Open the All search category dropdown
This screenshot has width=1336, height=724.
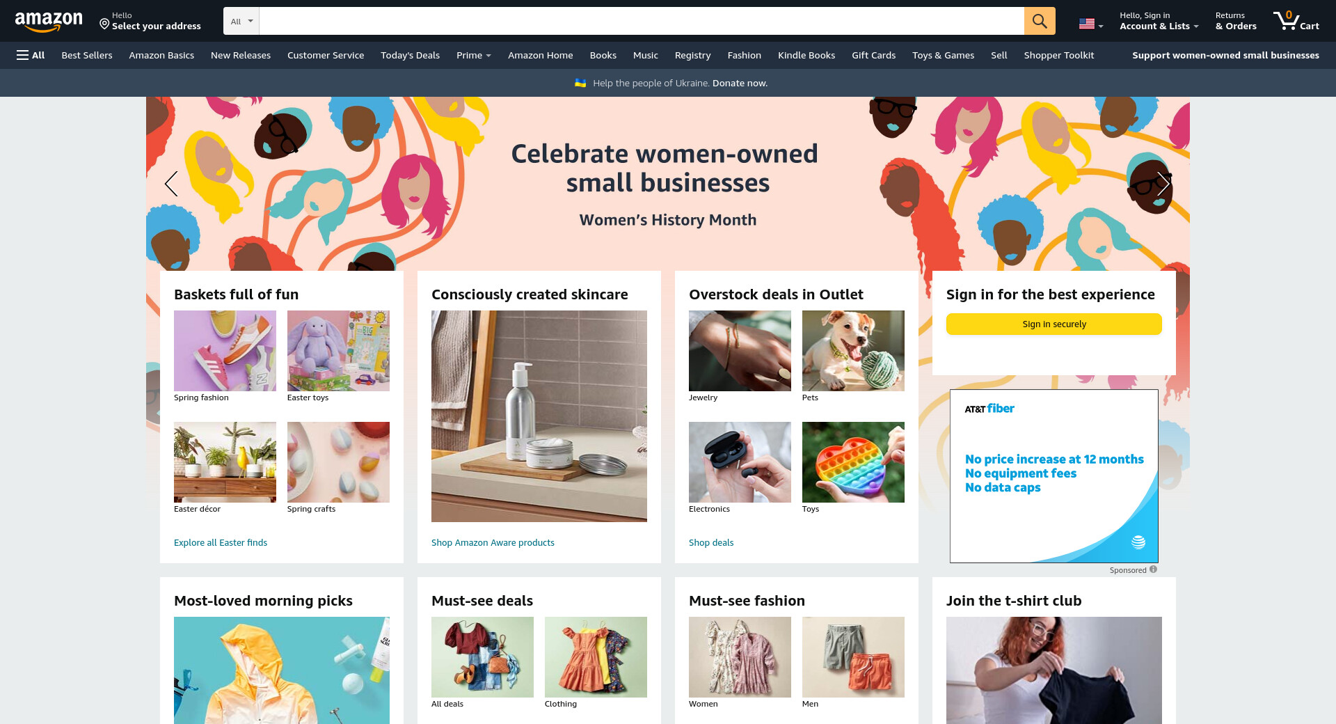[241, 21]
